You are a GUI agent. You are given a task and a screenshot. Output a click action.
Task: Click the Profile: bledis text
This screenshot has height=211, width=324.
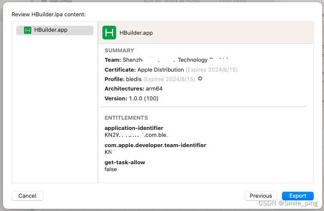tap(123, 79)
